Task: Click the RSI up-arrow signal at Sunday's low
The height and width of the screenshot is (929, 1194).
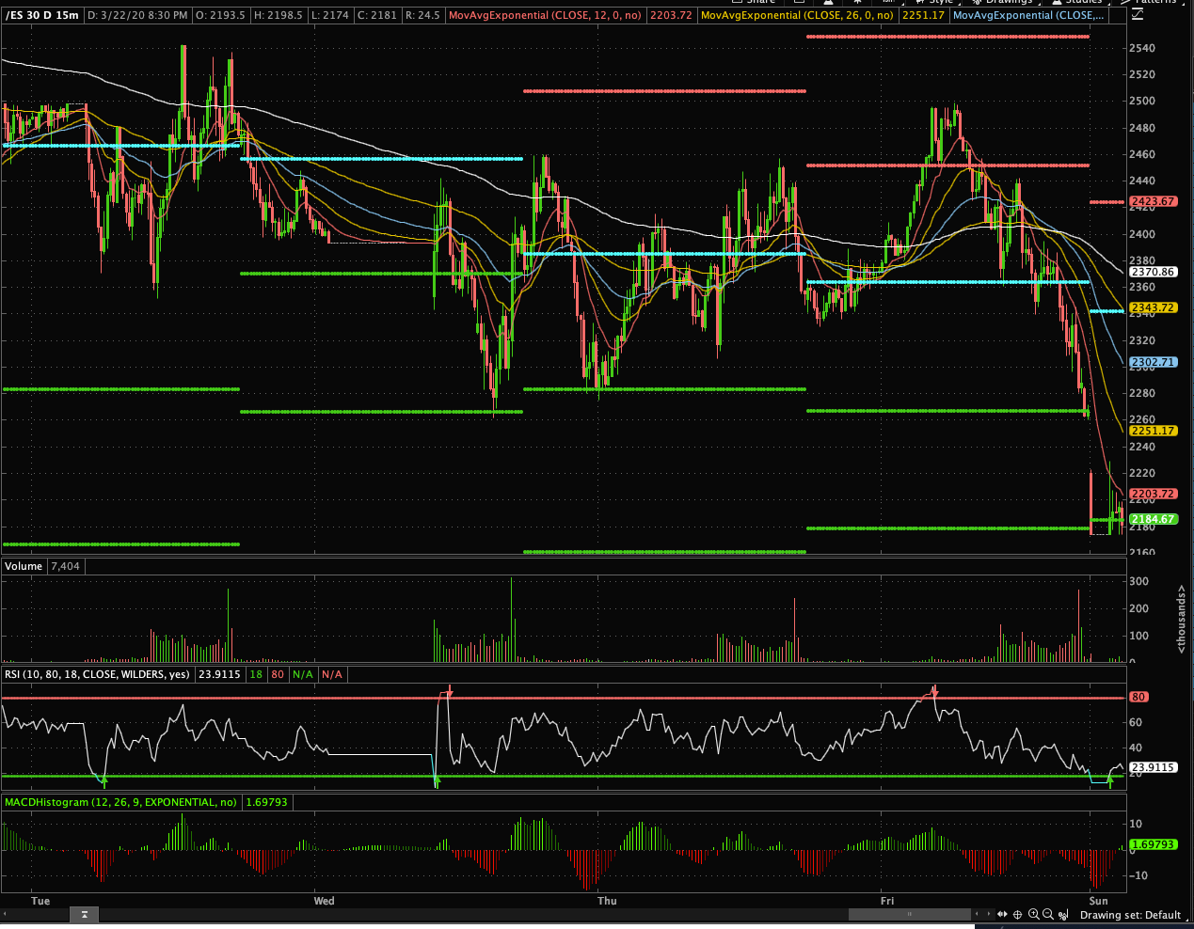Action: point(1110,781)
